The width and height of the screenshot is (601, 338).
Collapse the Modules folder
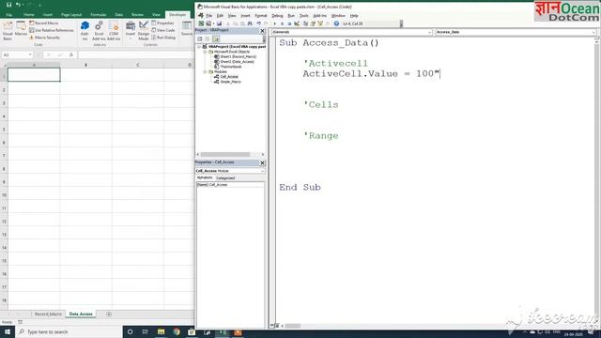point(205,71)
